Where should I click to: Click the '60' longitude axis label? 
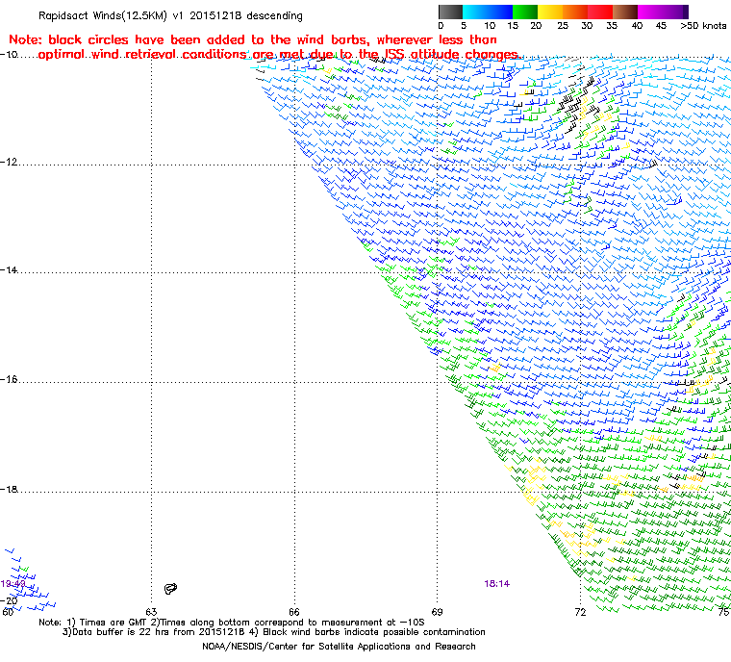[8, 612]
